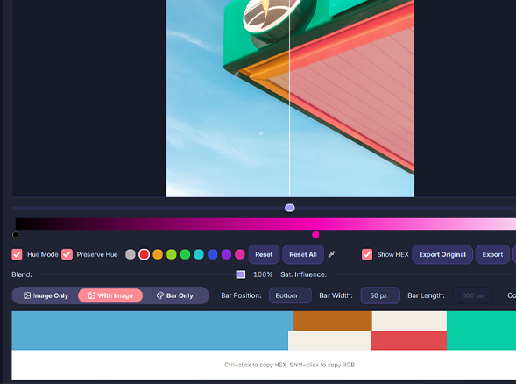Click the black gradient stop marker
The height and width of the screenshot is (384, 516).
(16, 235)
